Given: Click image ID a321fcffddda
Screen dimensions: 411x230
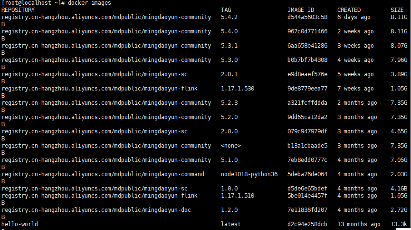Looking at the screenshot, I should pyautogui.click(x=307, y=103).
